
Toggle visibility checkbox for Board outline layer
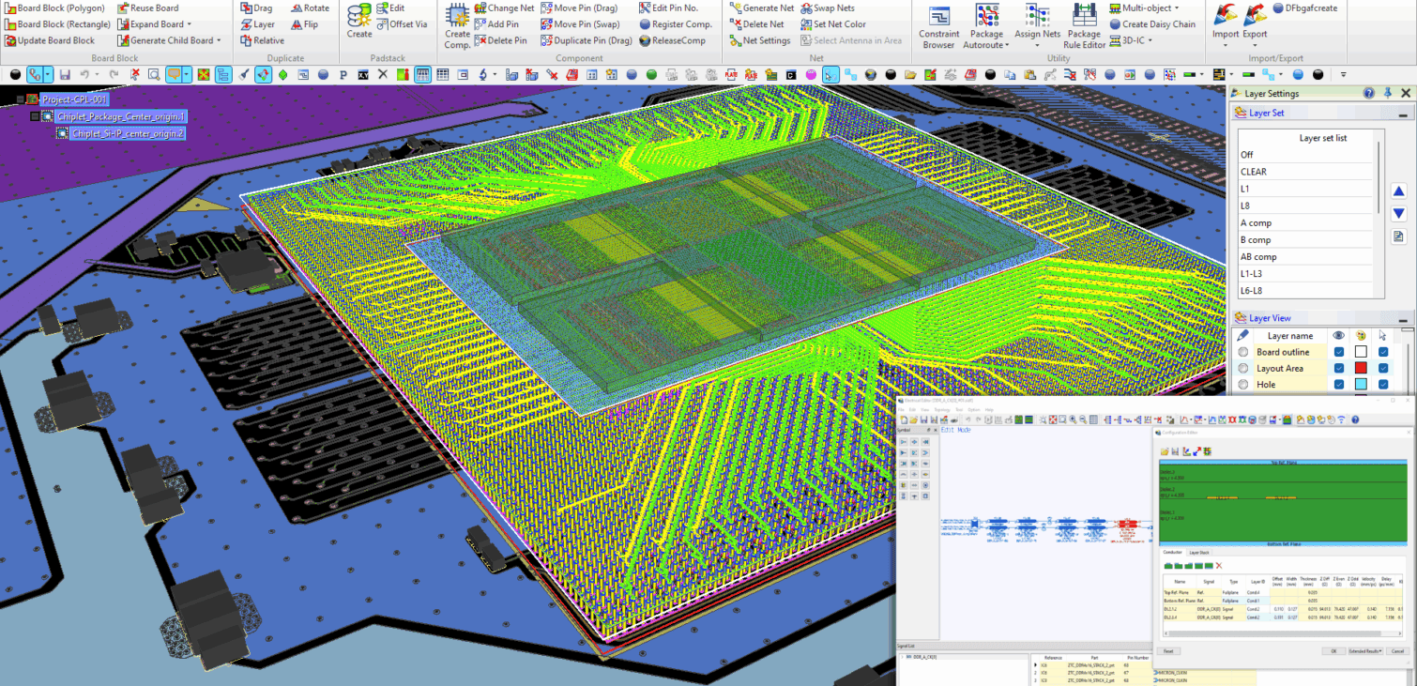(1339, 352)
